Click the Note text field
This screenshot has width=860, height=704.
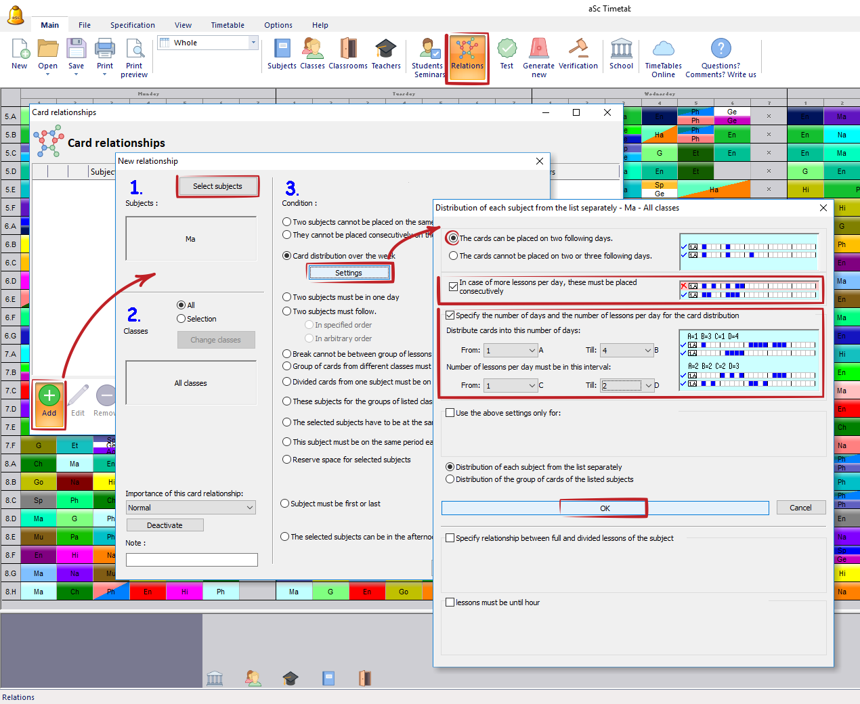[192, 560]
